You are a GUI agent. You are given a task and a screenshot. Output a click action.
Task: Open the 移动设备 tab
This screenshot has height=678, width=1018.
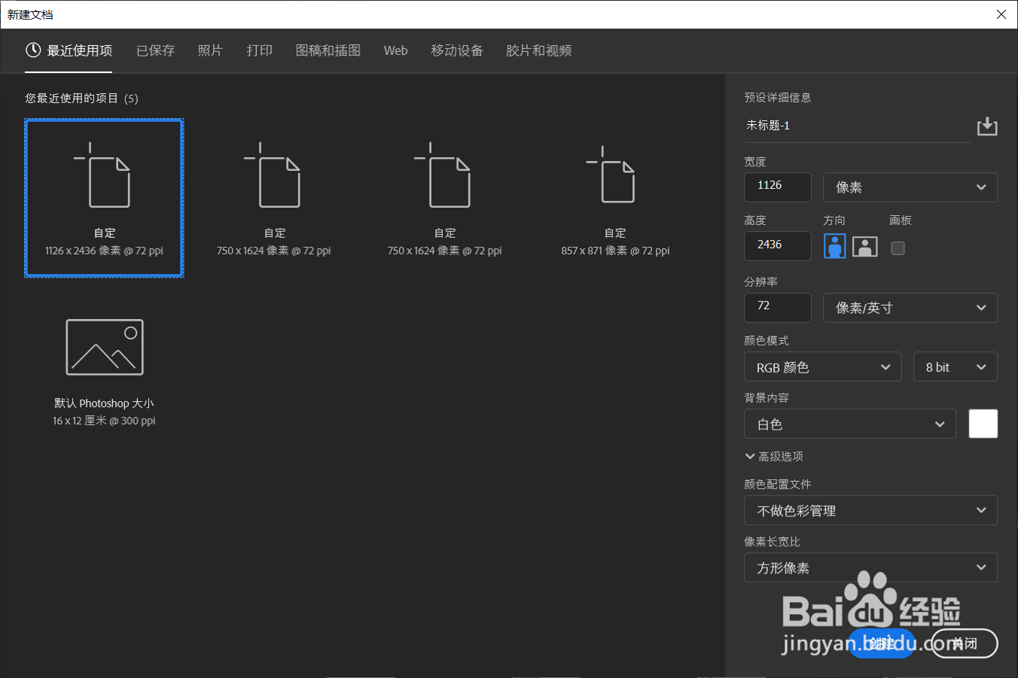457,50
